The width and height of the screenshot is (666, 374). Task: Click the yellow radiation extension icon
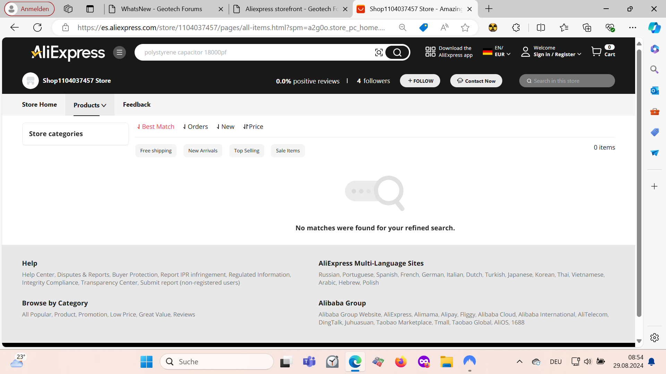[x=493, y=27]
